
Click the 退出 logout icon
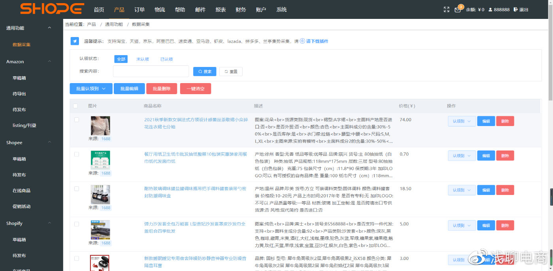tap(515, 9)
